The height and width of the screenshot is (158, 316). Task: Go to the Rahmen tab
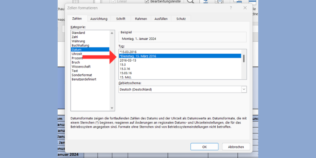pyautogui.click(x=141, y=19)
